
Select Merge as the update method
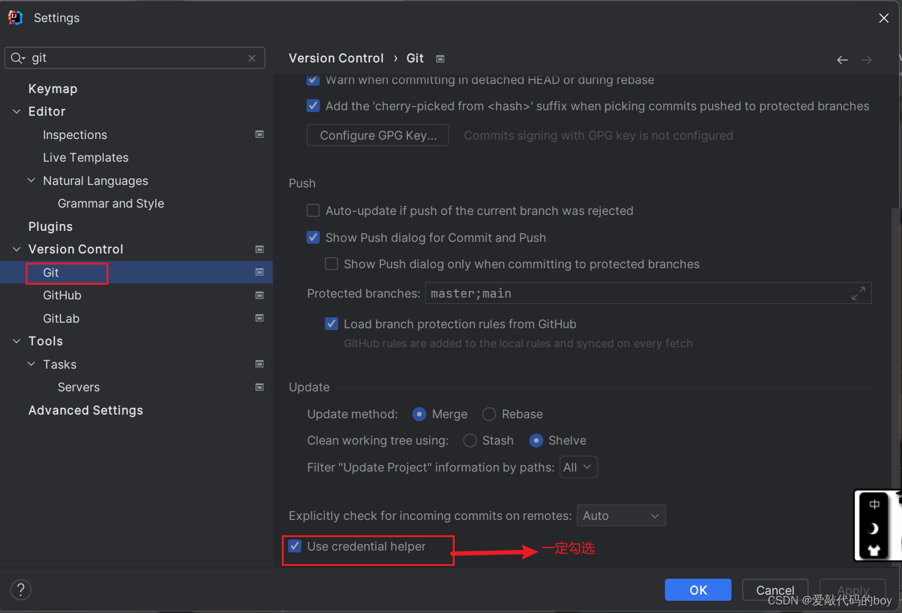tap(420, 415)
